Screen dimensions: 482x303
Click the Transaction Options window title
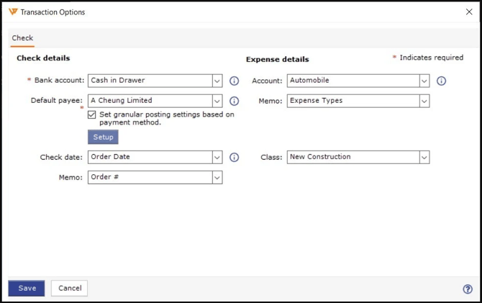53,12
